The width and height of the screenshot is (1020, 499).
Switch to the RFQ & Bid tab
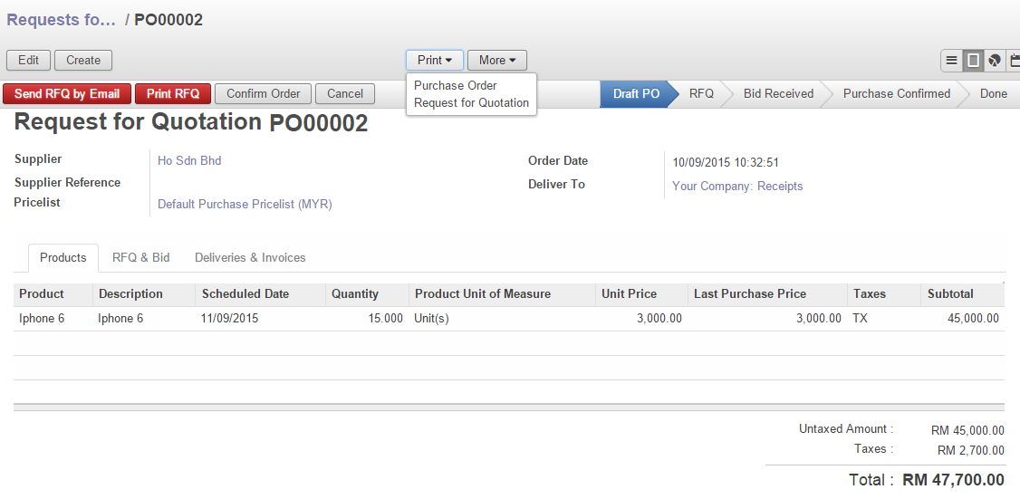click(x=140, y=257)
